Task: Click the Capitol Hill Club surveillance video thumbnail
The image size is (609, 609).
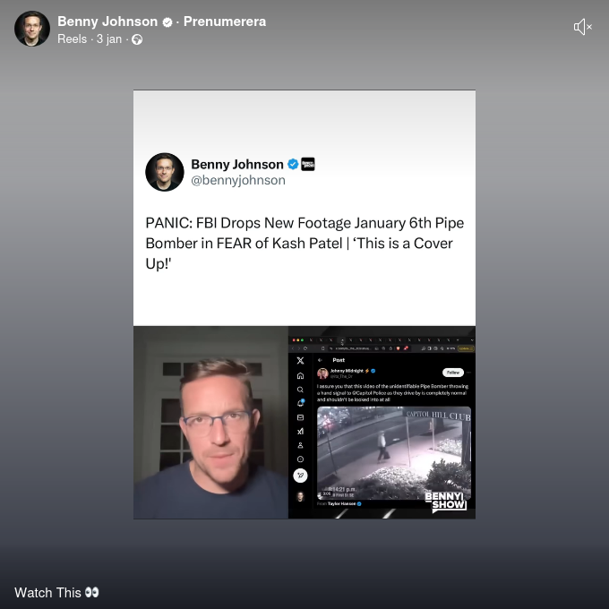Action: pyautogui.click(x=394, y=453)
